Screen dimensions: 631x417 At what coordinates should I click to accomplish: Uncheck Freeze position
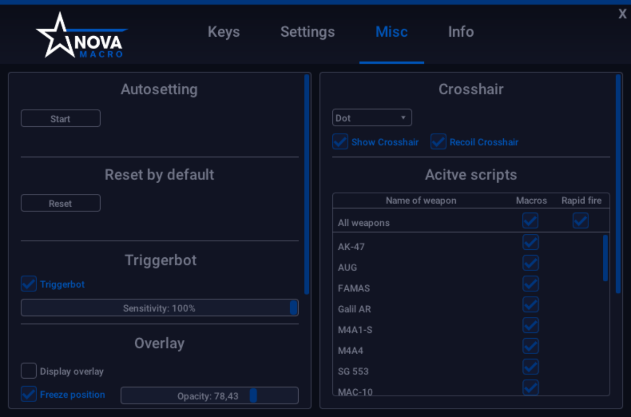click(x=28, y=395)
